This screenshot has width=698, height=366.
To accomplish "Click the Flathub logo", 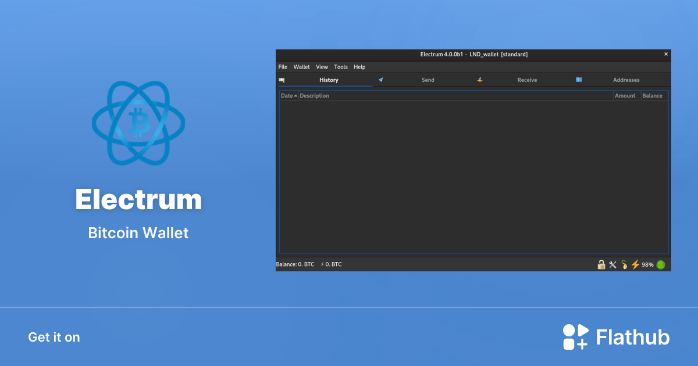I will (x=616, y=337).
